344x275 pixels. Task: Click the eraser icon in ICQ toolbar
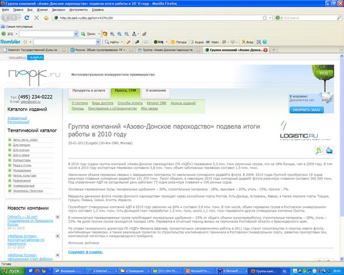pyautogui.click(x=144, y=34)
